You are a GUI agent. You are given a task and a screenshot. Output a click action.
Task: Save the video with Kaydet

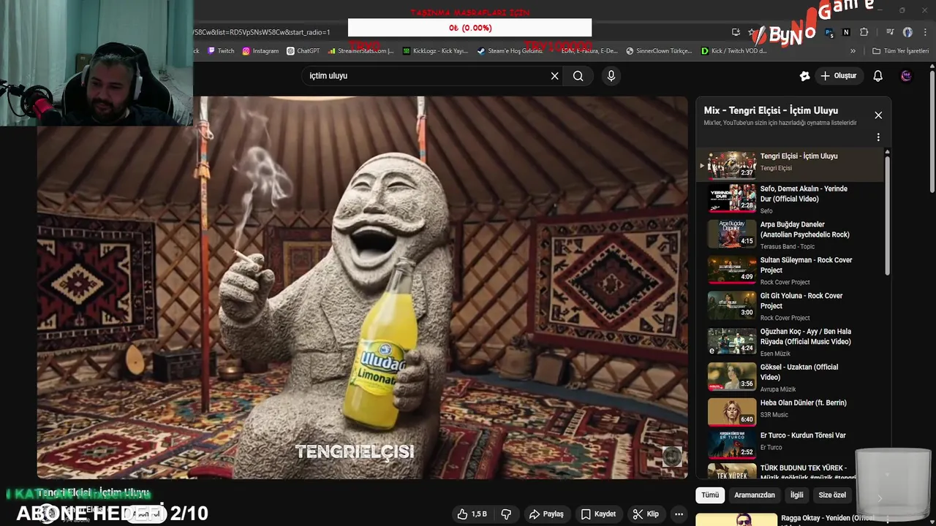click(598, 514)
